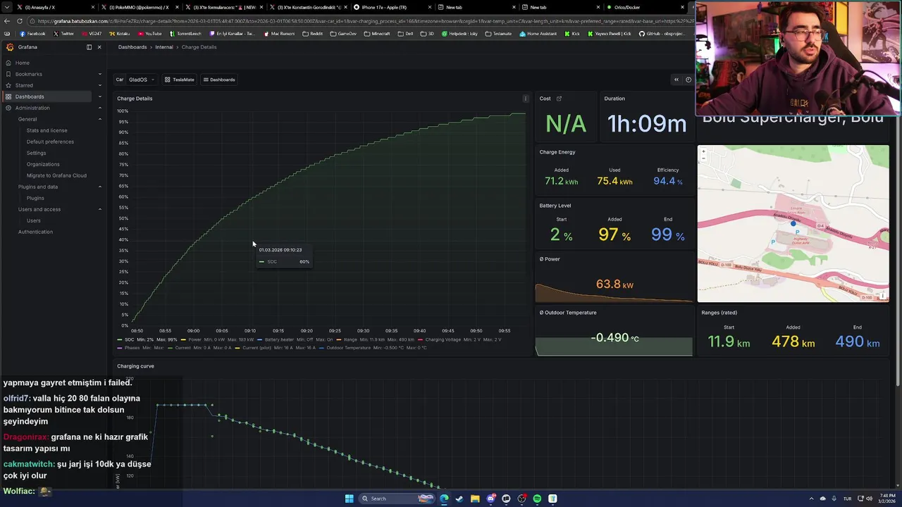902x507 pixels.
Task: Open Home in the Grafana sidebar
Action: [x=23, y=63]
